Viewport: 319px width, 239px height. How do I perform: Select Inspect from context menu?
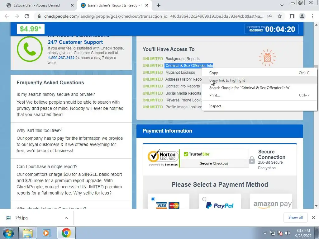point(259,106)
